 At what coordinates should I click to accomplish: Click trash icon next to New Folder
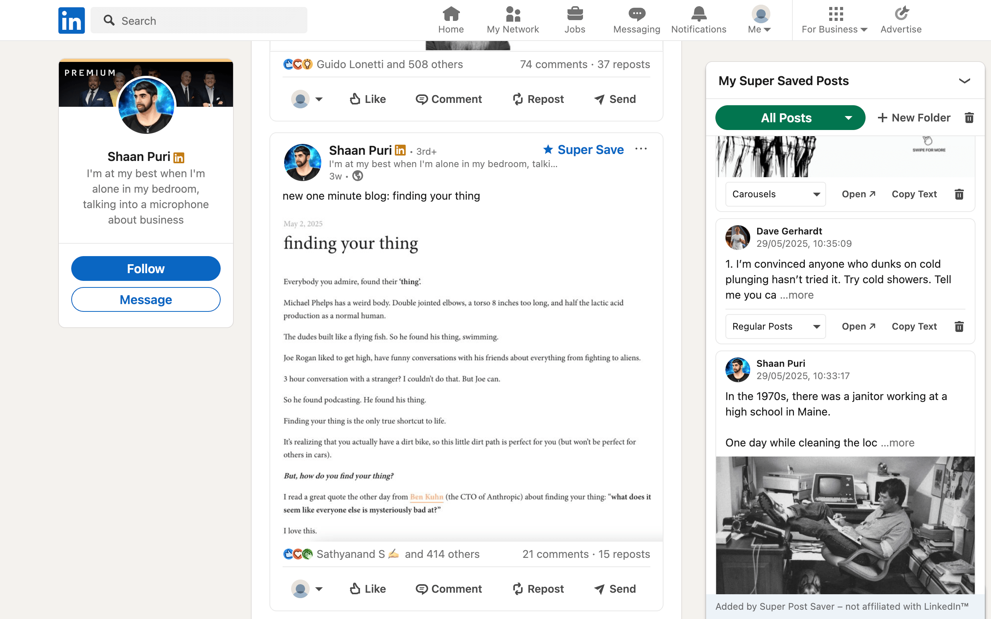(x=969, y=118)
